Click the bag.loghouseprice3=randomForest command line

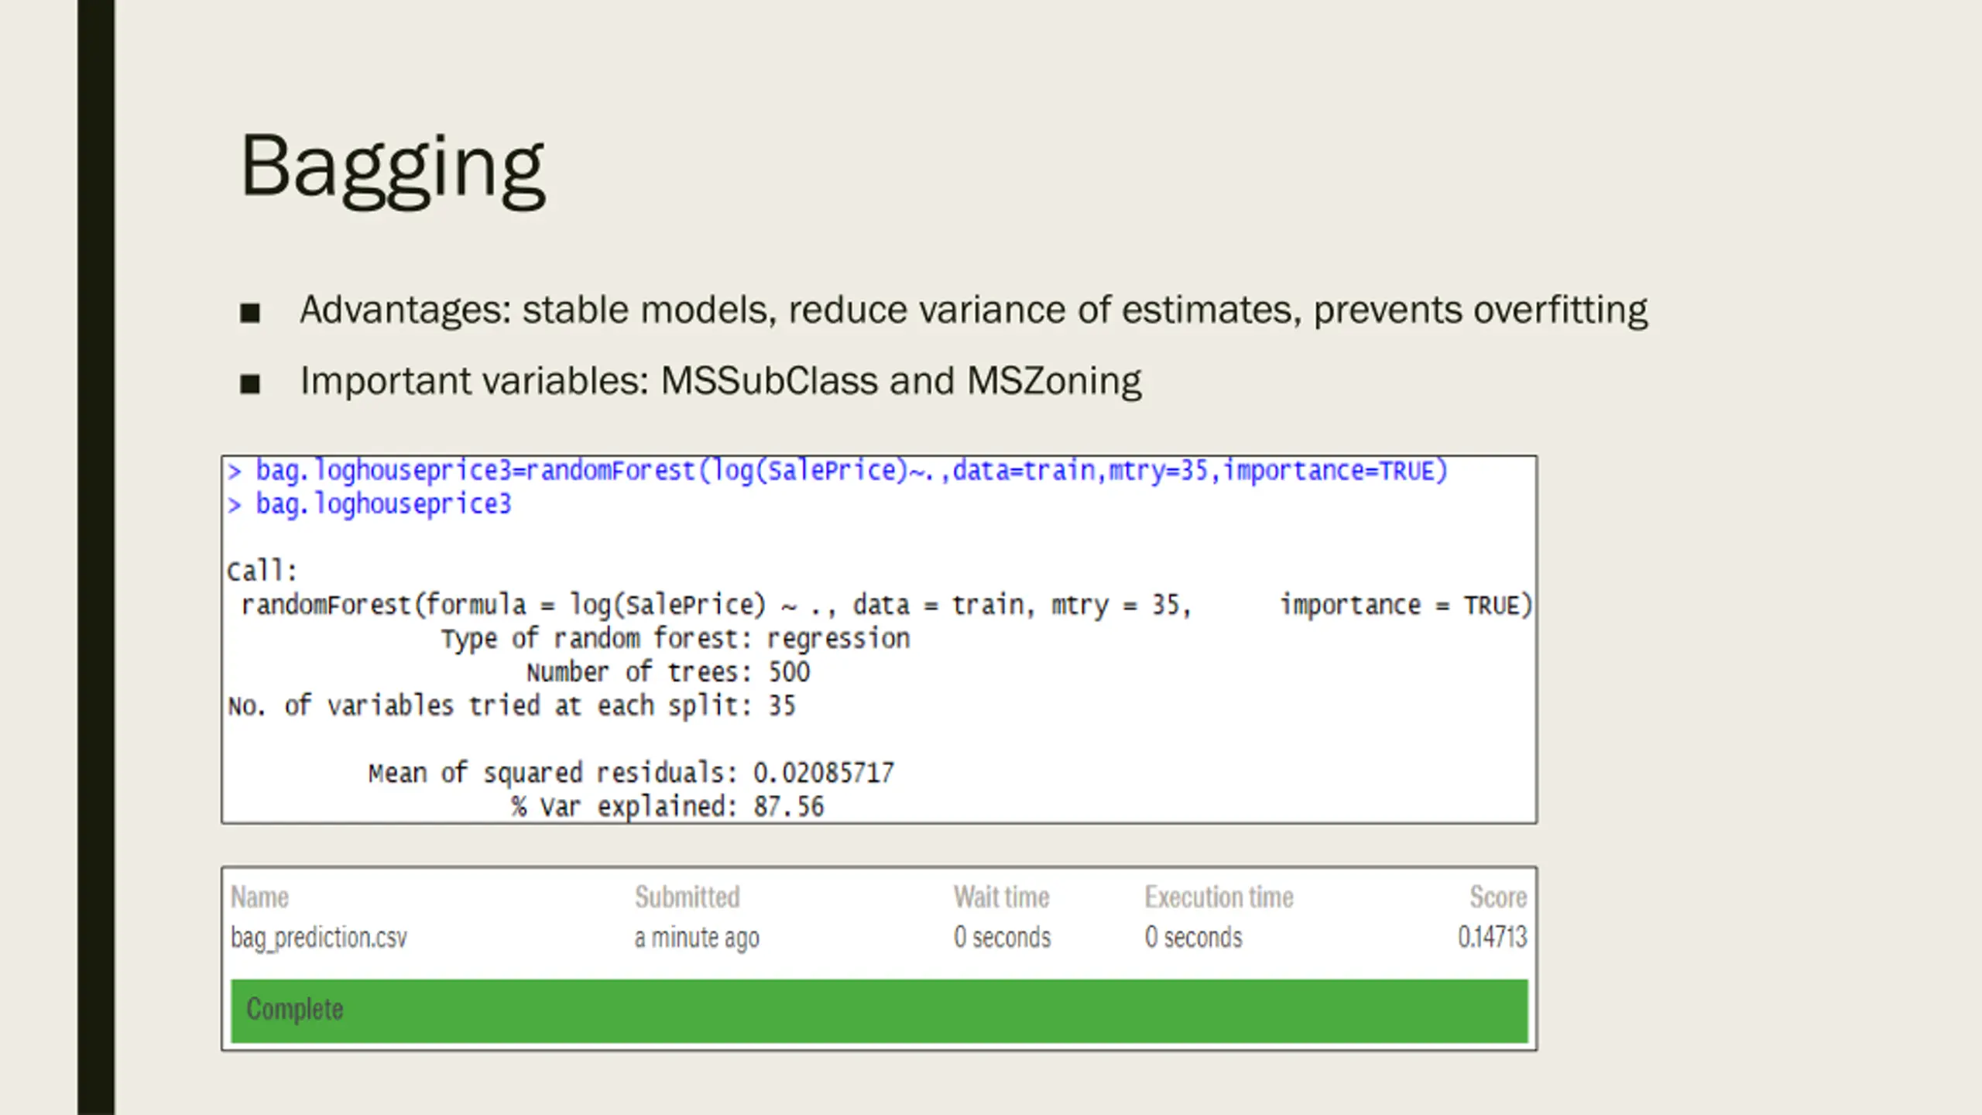tap(837, 471)
